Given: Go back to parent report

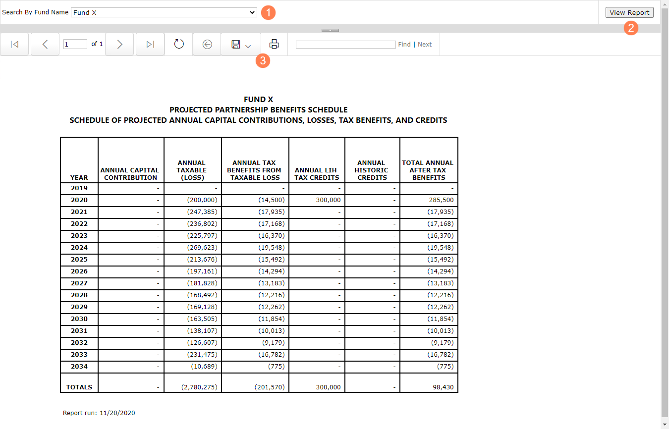Looking at the screenshot, I should point(207,45).
